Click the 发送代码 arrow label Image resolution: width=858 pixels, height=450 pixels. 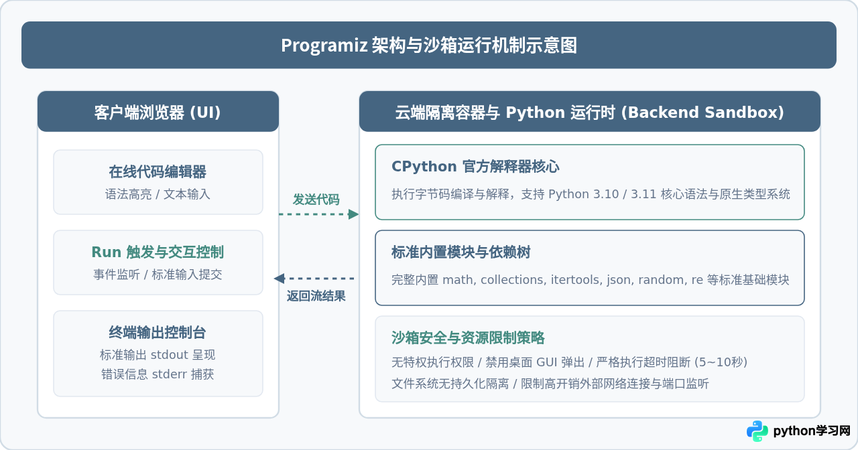(316, 200)
